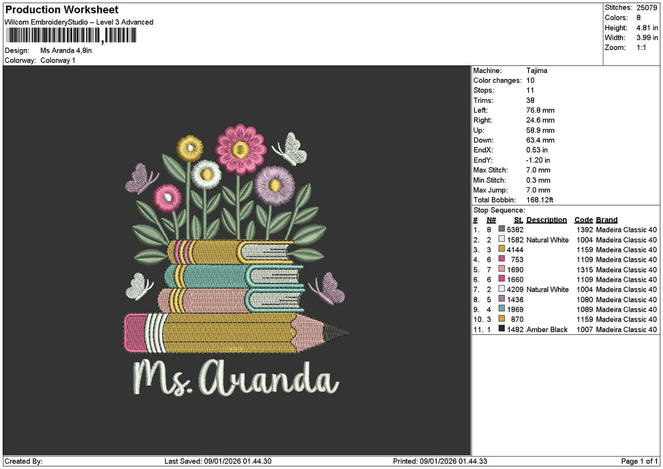Click the teal swatch for stop 9 (1869)
The height and width of the screenshot is (469, 663).
(501, 308)
